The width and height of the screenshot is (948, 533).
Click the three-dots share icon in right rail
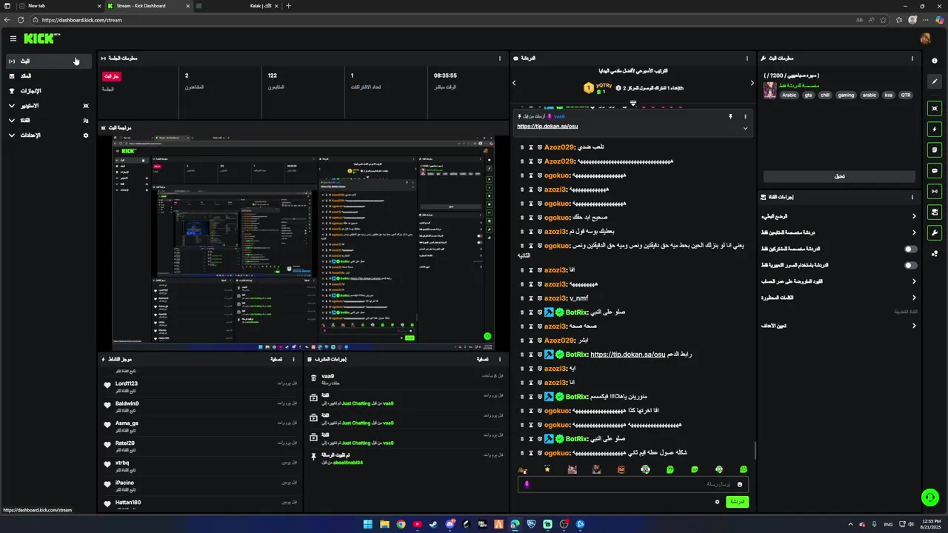[x=935, y=253]
